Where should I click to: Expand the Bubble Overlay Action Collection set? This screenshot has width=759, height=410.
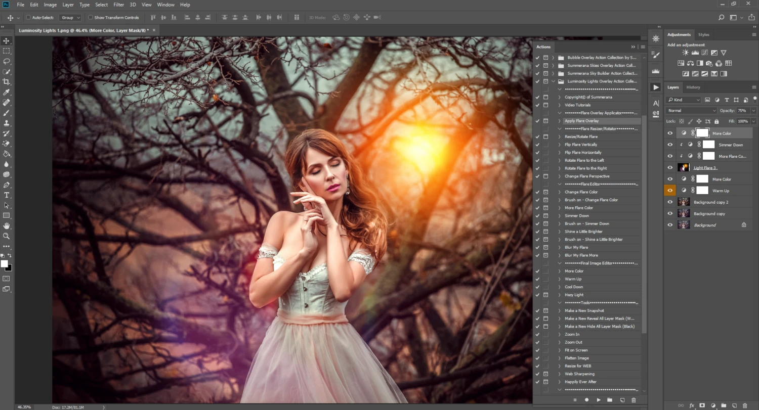click(553, 57)
